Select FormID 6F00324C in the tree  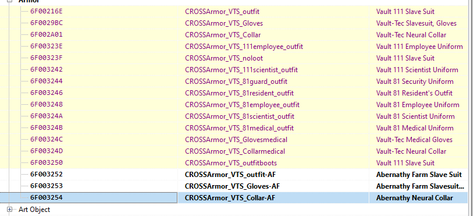point(47,140)
